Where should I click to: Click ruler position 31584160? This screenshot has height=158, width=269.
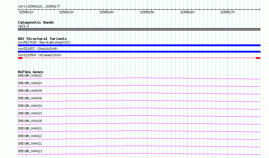click(x=187, y=12)
